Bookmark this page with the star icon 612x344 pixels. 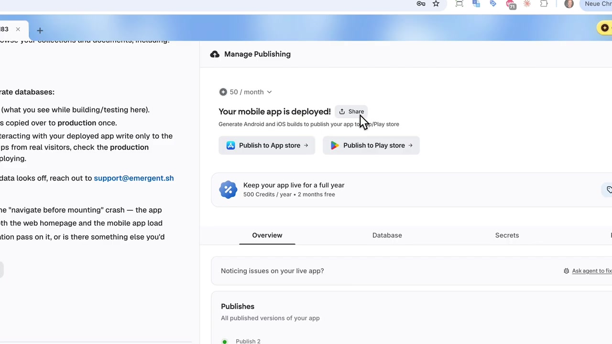[436, 4]
